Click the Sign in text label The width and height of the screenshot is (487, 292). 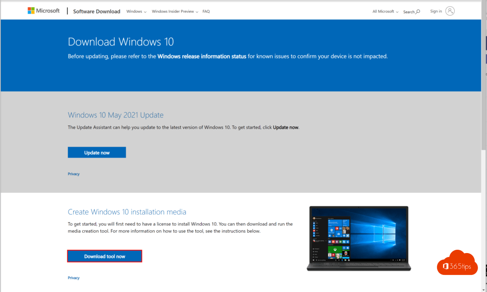[x=436, y=10]
